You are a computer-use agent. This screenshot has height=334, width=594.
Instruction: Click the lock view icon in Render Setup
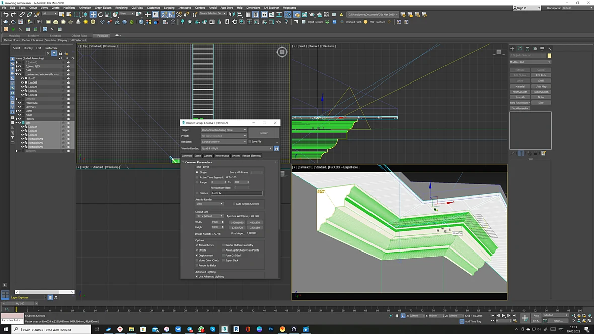click(x=276, y=149)
